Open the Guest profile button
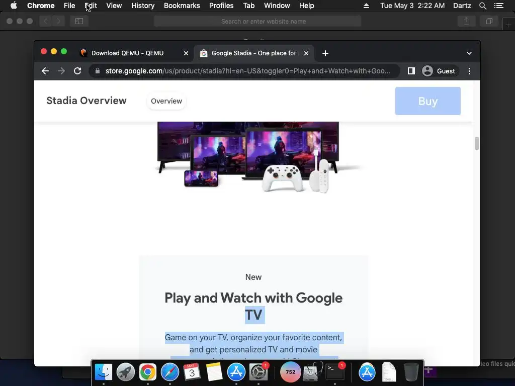 tap(439, 71)
